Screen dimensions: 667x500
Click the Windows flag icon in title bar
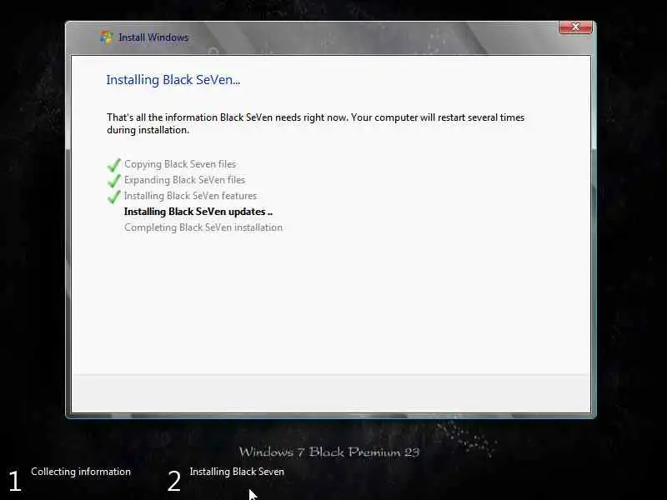[107, 37]
